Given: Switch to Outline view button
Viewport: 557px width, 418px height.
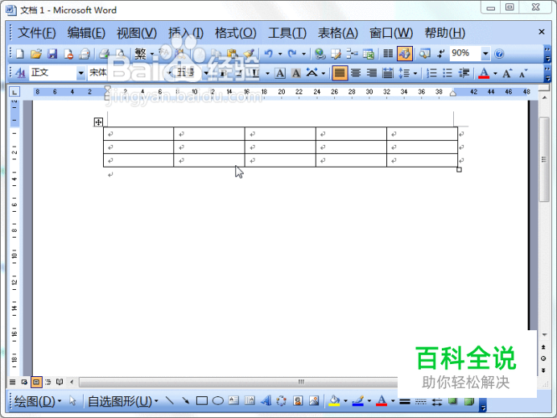Looking at the screenshot, I should (x=48, y=382).
